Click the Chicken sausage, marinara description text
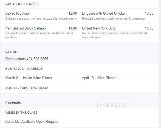The width and height of the screenshot is (161, 128). pyautogui.click(x=41, y=18)
